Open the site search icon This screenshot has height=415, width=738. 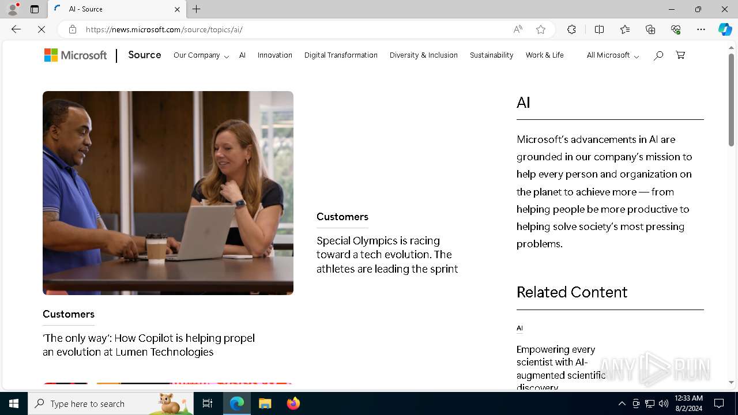[x=658, y=55]
